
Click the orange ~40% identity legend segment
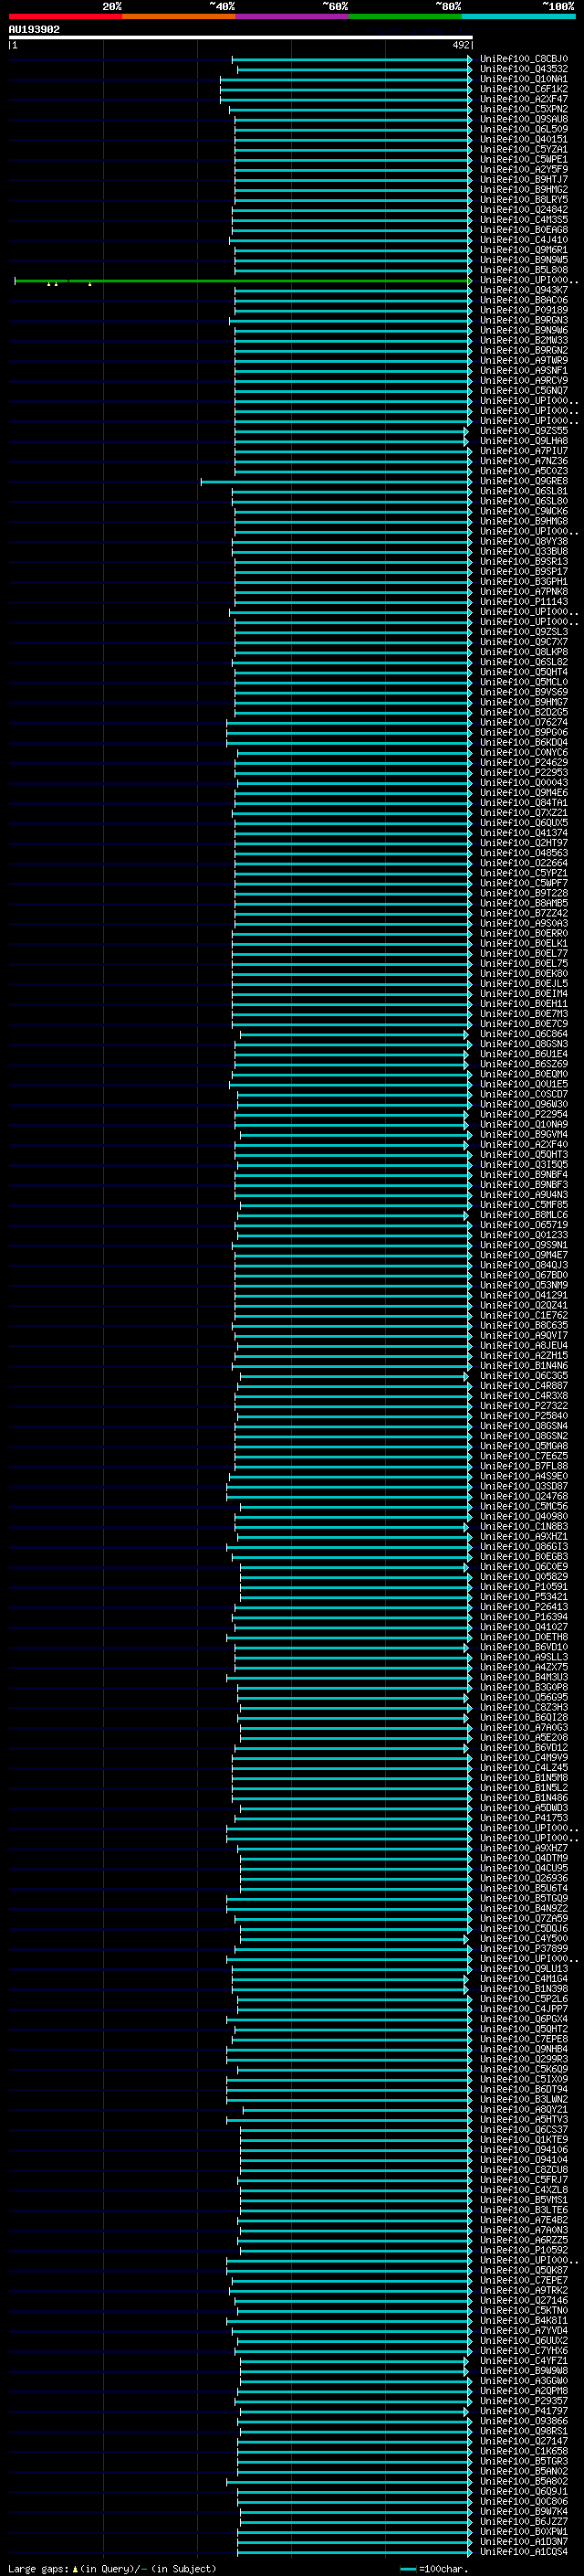pyautogui.click(x=179, y=16)
